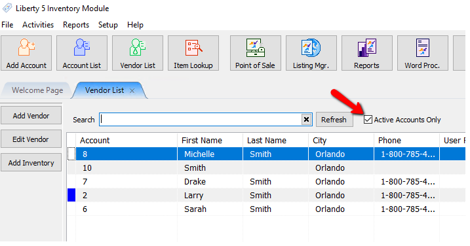The width and height of the screenshot is (470, 246).
Task: Click first name Drake cell
Action: (x=210, y=182)
